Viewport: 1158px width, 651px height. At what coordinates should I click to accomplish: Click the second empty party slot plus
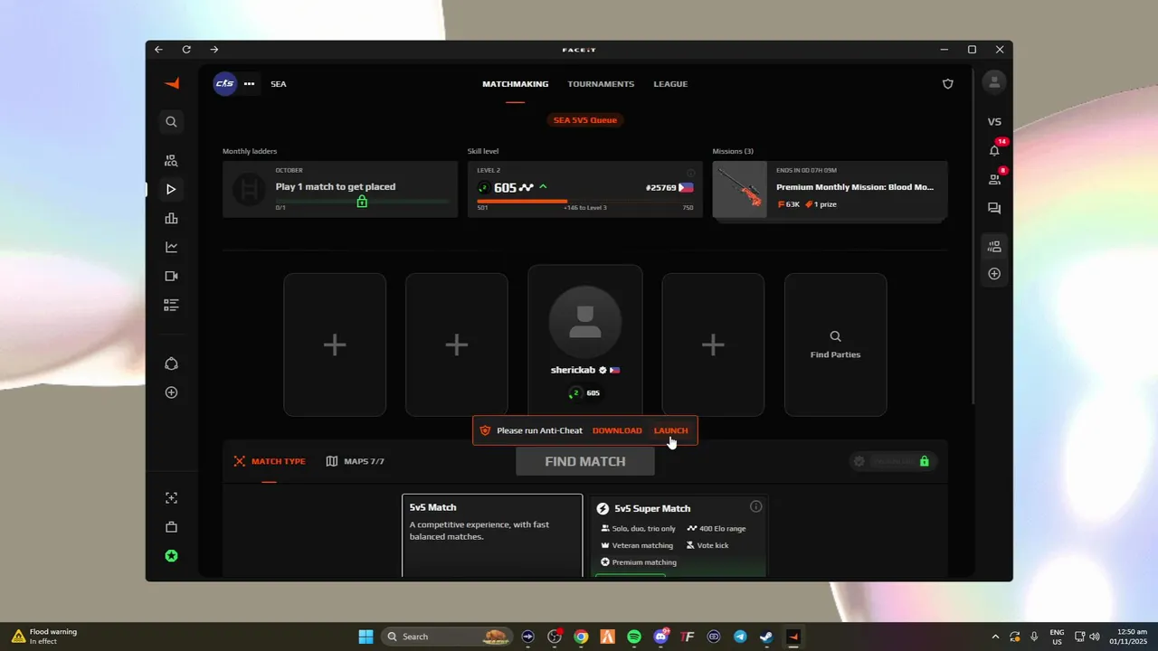[457, 344]
